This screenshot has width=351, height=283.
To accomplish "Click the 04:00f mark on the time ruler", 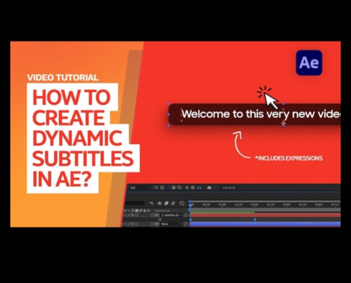I will click(319, 205).
